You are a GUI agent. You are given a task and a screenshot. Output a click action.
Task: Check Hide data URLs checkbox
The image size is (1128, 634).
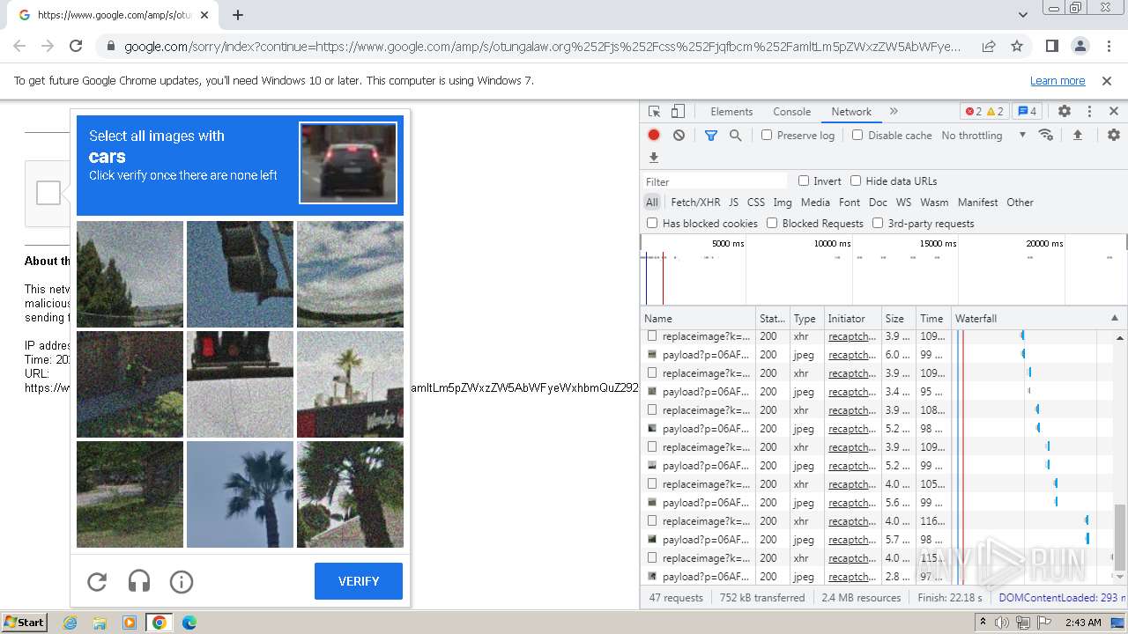[856, 181]
